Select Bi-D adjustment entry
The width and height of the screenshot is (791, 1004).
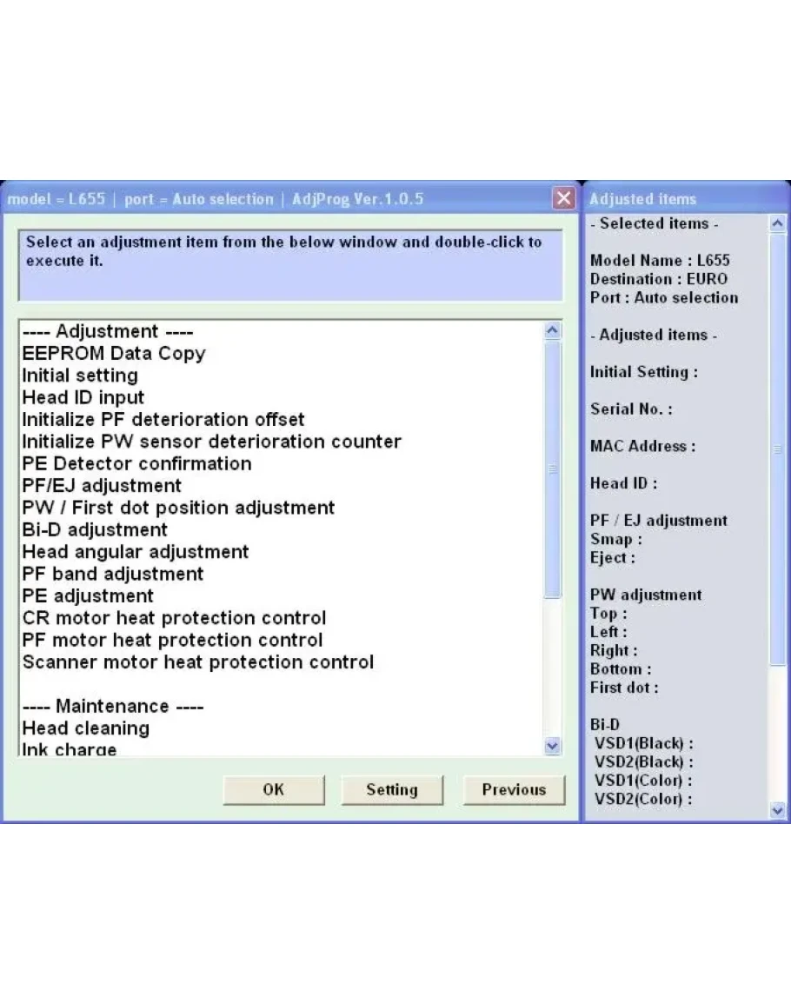click(95, 530)
